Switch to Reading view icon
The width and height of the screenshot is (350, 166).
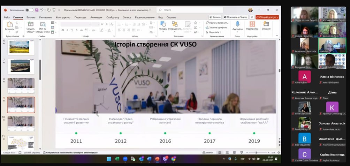click(x=234, y=153)
